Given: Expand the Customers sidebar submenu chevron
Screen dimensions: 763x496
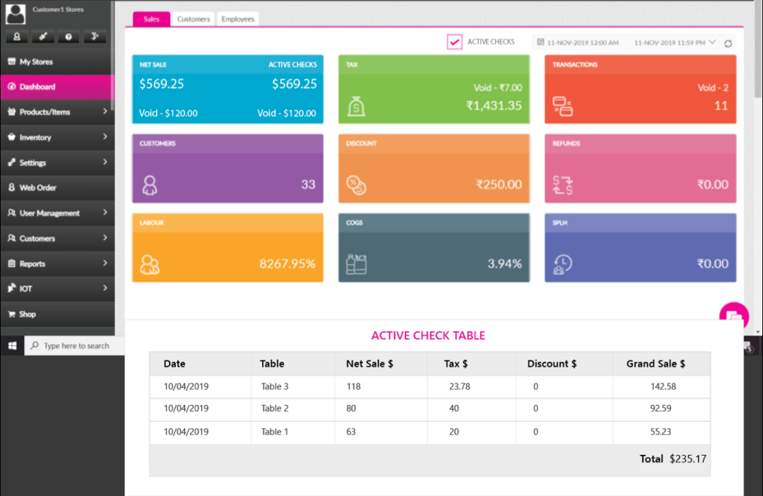Looking at the screenshot, I should tap(105, 238).
